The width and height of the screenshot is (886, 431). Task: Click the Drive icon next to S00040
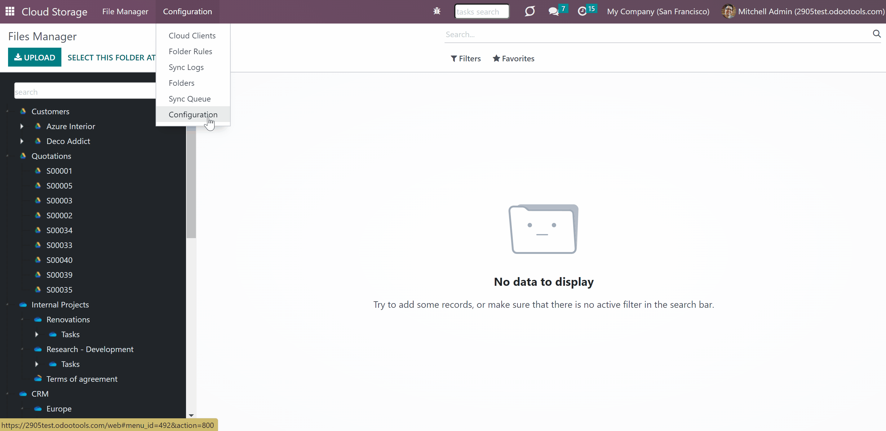38,260
